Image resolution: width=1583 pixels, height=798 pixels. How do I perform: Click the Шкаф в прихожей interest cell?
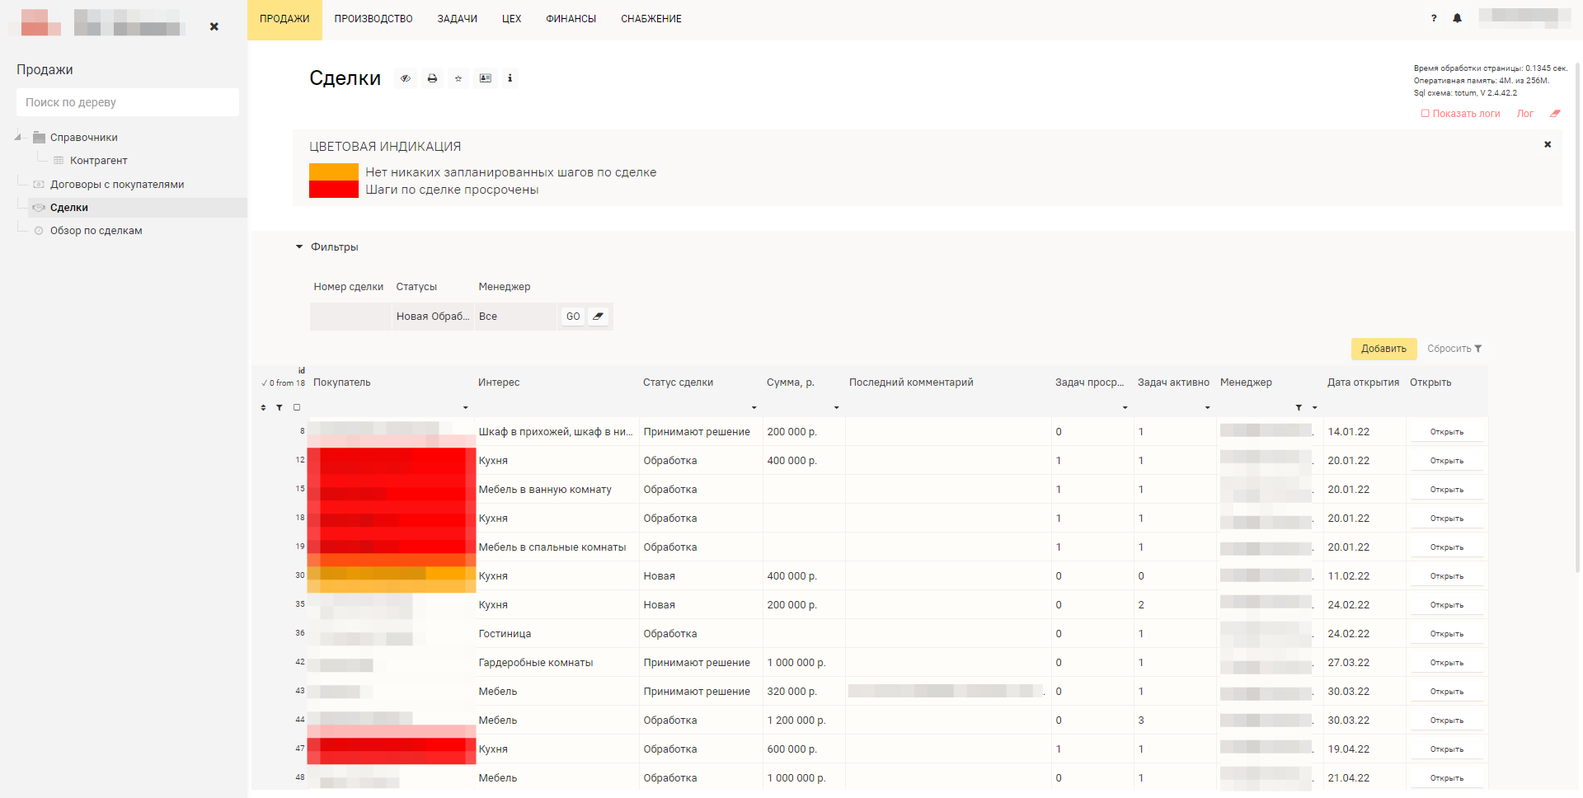(557, 432)
